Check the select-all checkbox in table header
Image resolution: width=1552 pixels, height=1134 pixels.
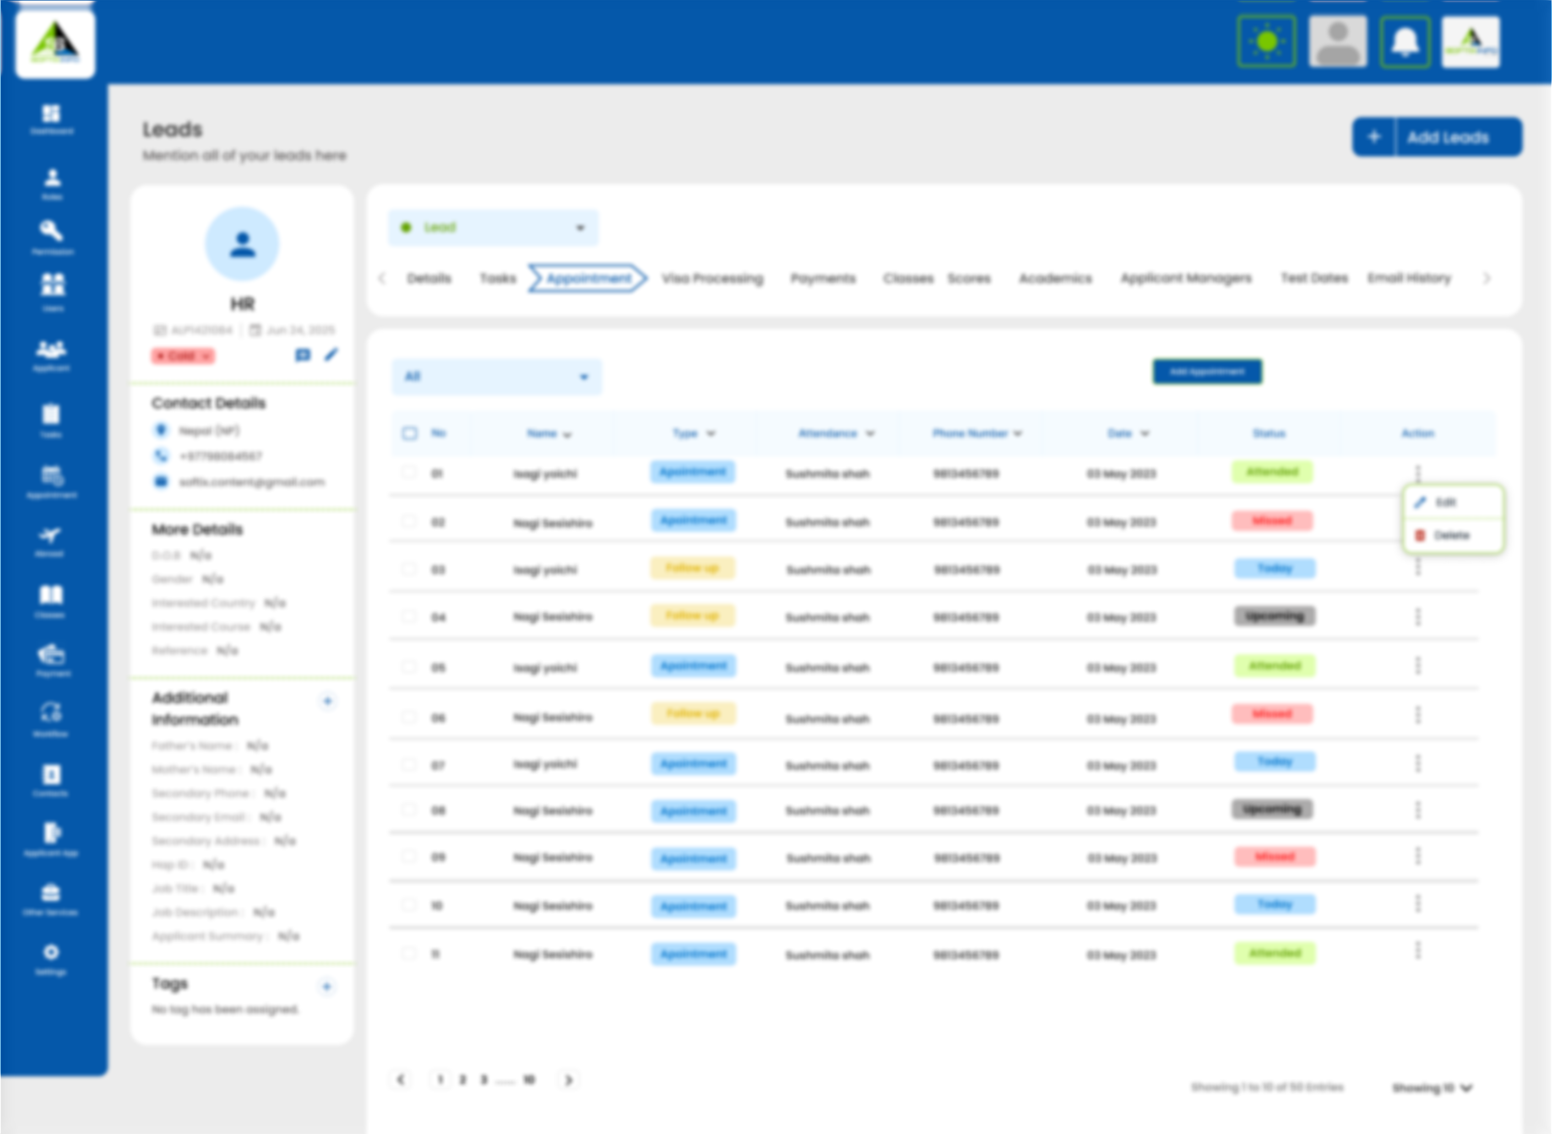409,433
